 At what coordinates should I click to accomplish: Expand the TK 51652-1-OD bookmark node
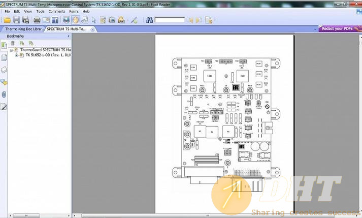[x=16, y=55]
